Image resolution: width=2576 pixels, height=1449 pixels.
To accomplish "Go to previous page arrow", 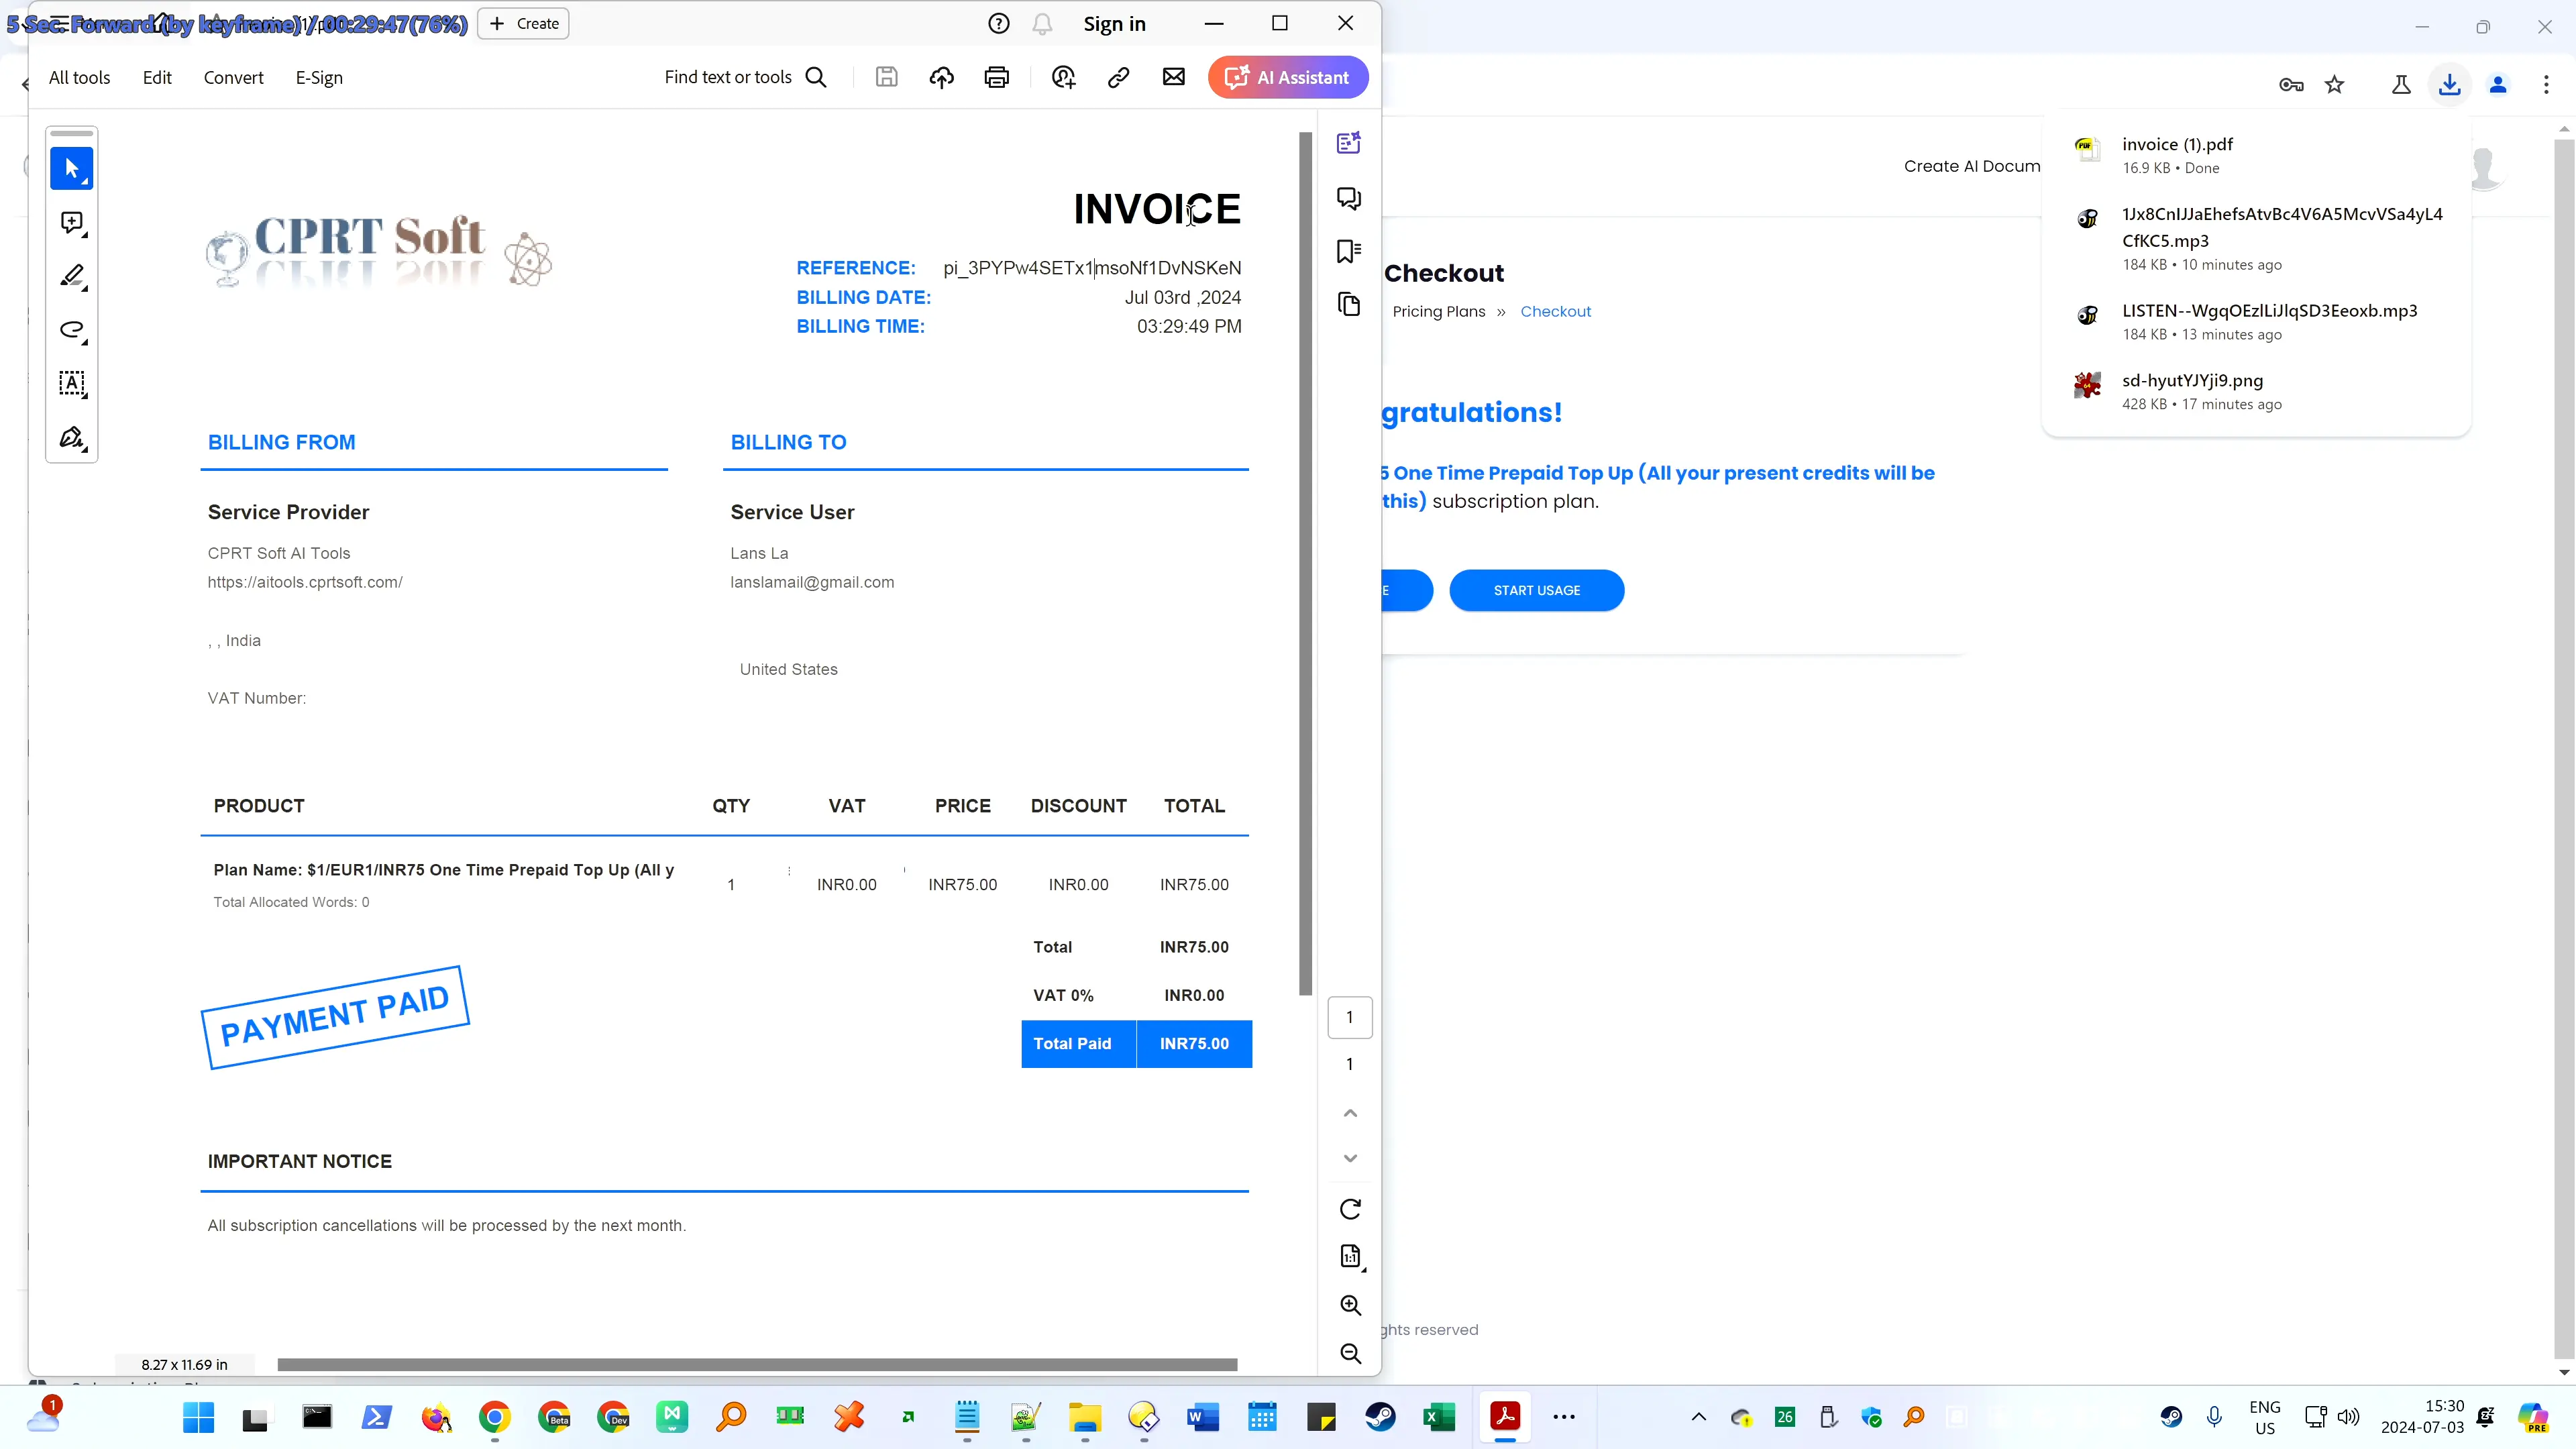I will (x=1350, y=1113).
